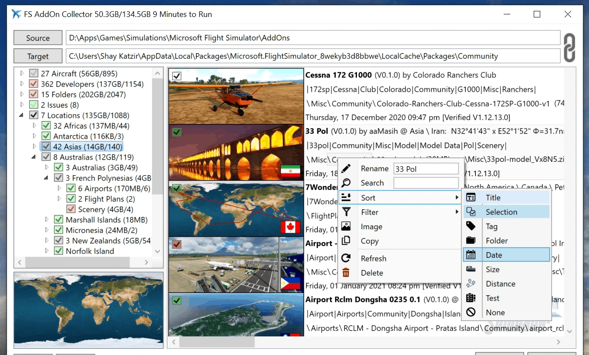Image resolution: width=589 pixels, height=355 pixels.
Task: Click the Search text field in menu
Action: 426,183
